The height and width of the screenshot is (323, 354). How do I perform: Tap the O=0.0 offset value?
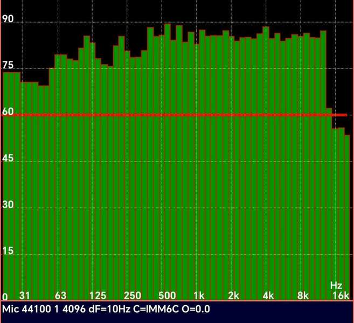[196, 309]
